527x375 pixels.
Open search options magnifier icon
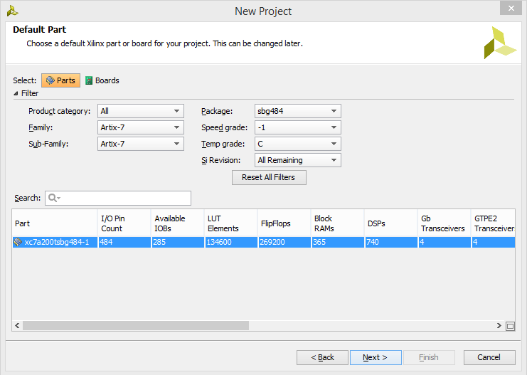54,198
